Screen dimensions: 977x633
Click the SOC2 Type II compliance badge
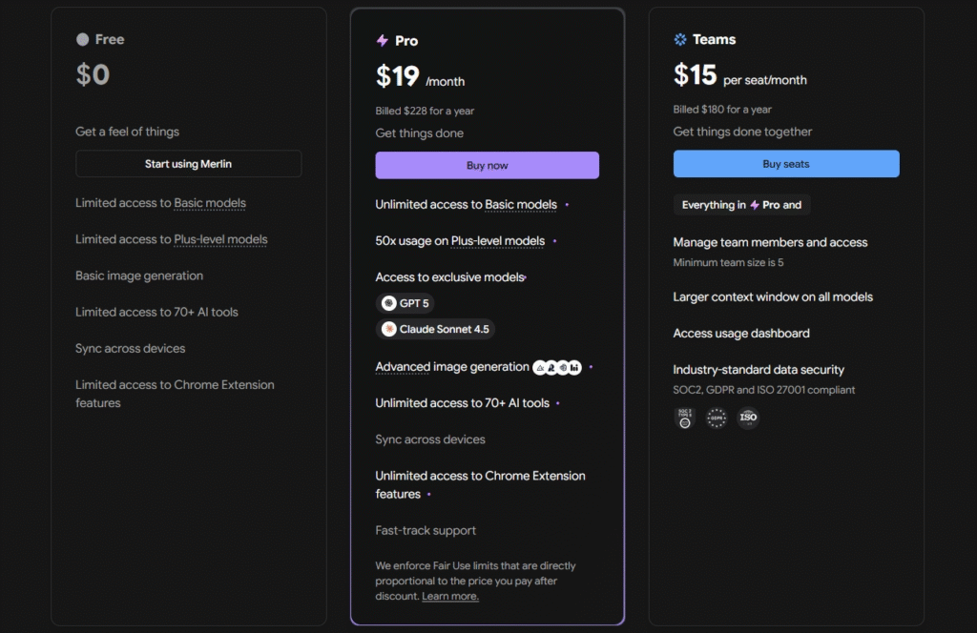click(x=685, y=418)
